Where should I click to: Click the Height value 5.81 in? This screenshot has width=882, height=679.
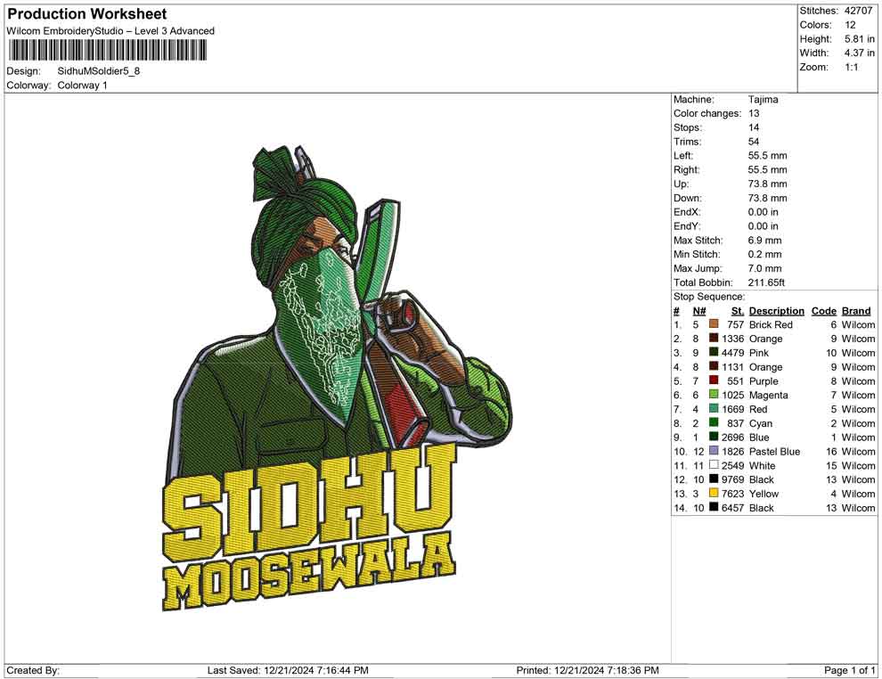point(860,39)
